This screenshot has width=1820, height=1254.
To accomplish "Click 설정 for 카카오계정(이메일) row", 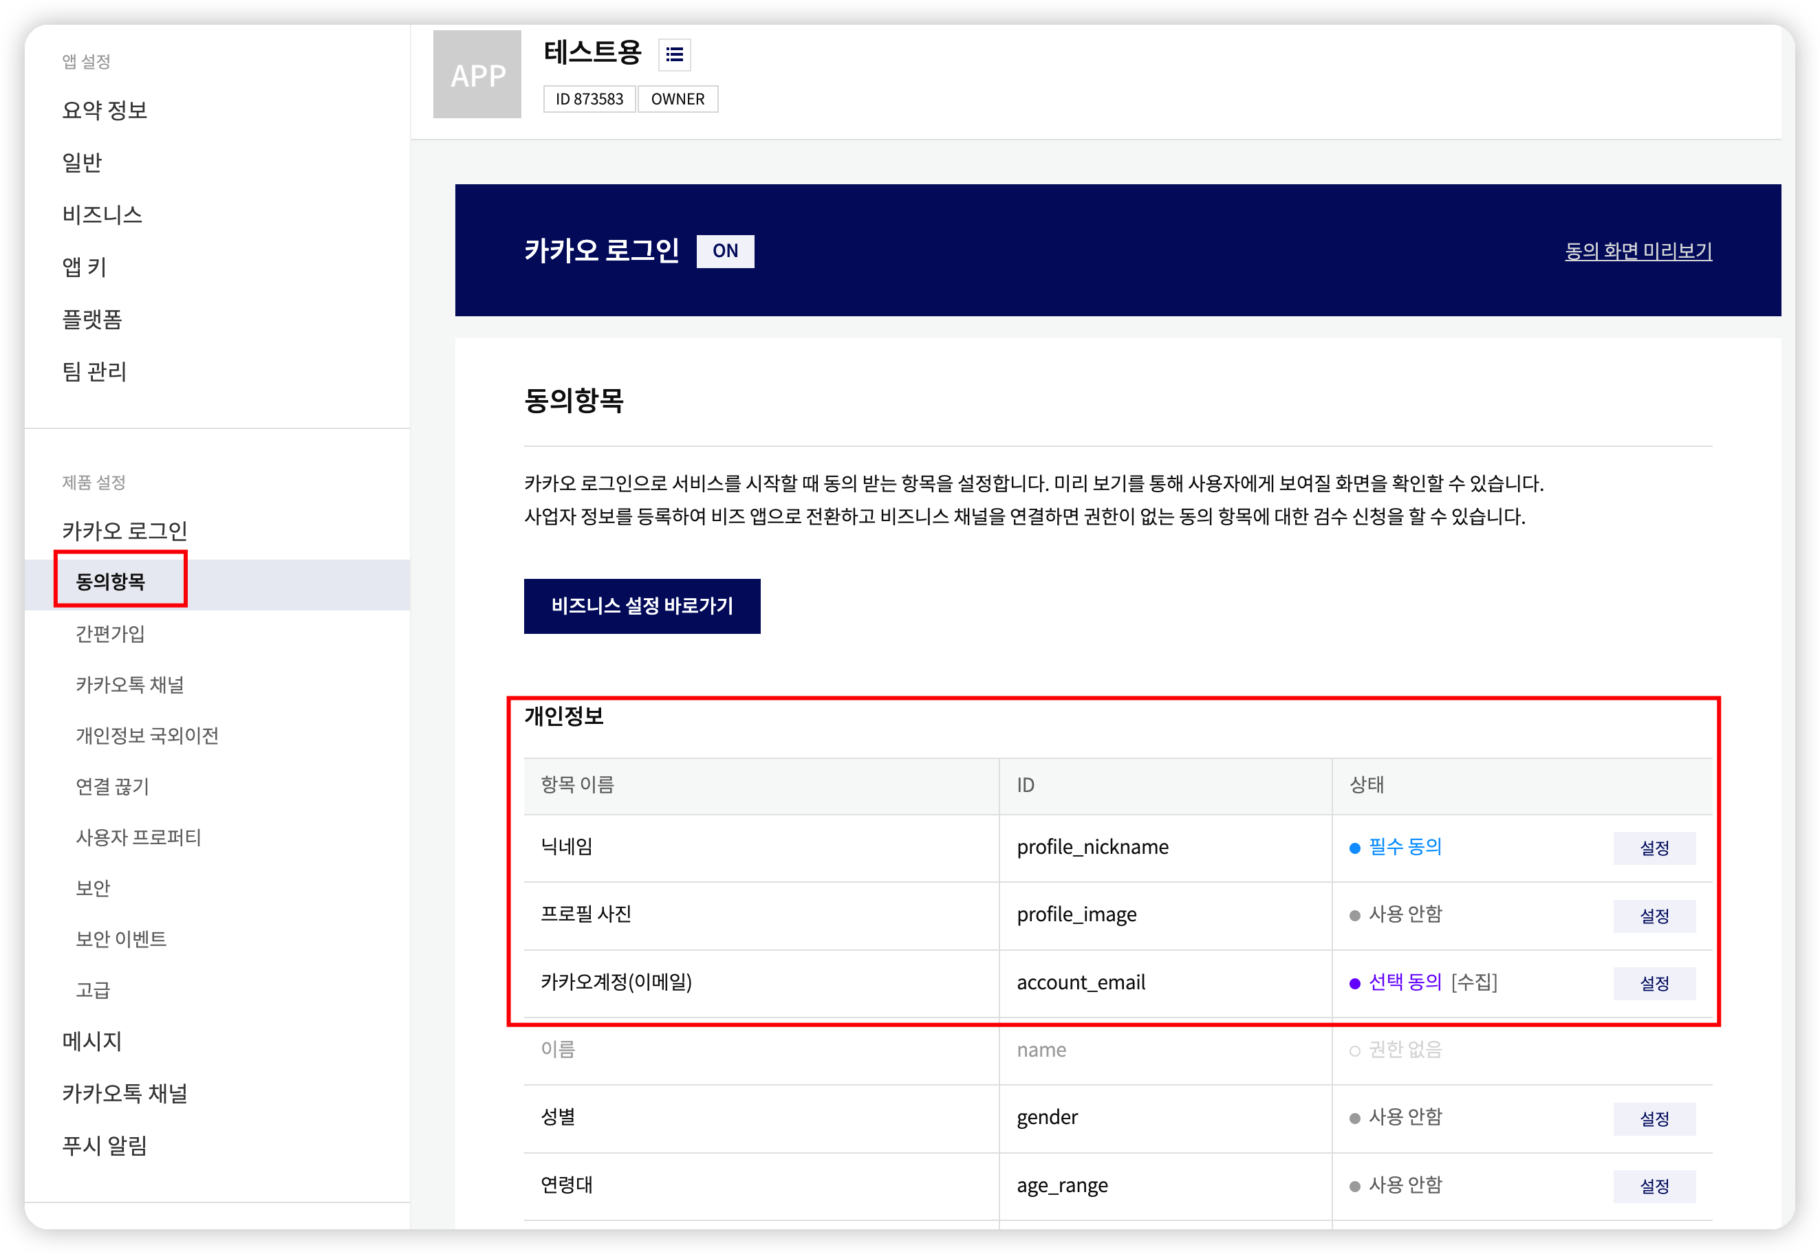I will [x=1654, y=983].
